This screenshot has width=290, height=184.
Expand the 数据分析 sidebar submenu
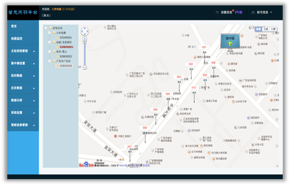click(x=34, y=101)
